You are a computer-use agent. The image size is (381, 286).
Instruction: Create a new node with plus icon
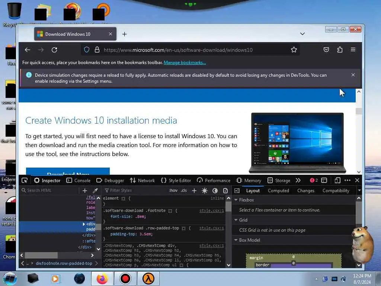85,191
